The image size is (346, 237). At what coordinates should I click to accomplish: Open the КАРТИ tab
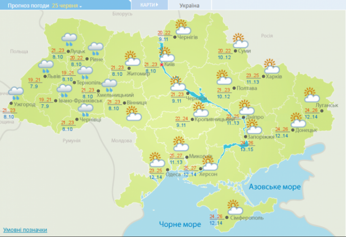149,5
